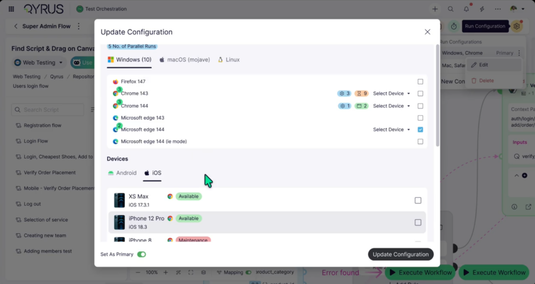Viewport: 535px width, 284px height.
Task: Open the three-dot more menu in top bar
Action: click(x=498, y=9)
